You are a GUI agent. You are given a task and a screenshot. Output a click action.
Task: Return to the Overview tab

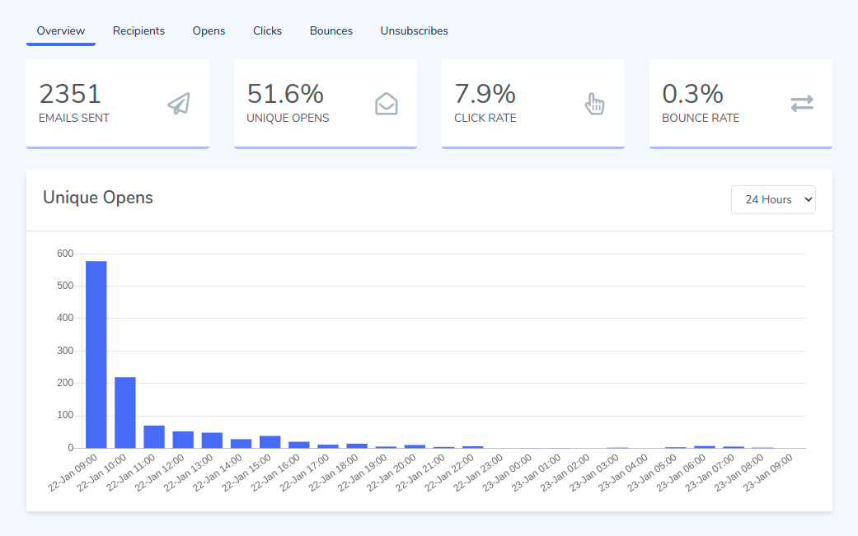click(60, 30)
